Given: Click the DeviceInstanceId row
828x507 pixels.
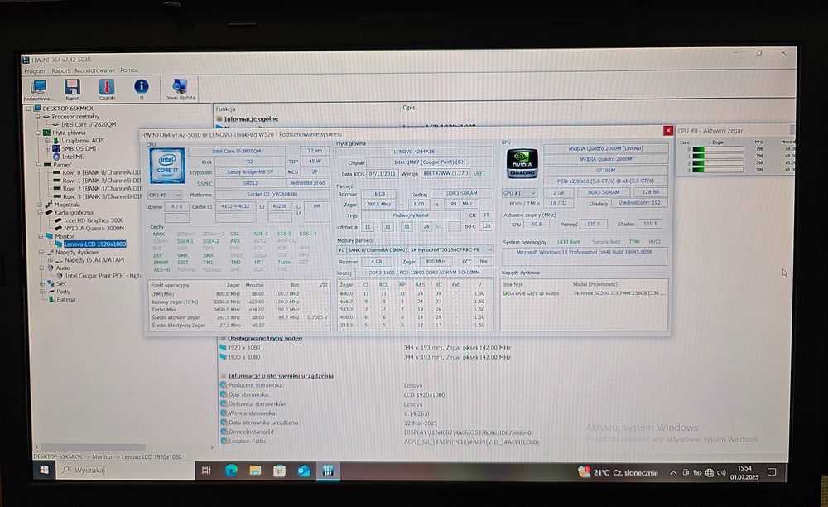Looking at the screenshot, I should [375, 432].
